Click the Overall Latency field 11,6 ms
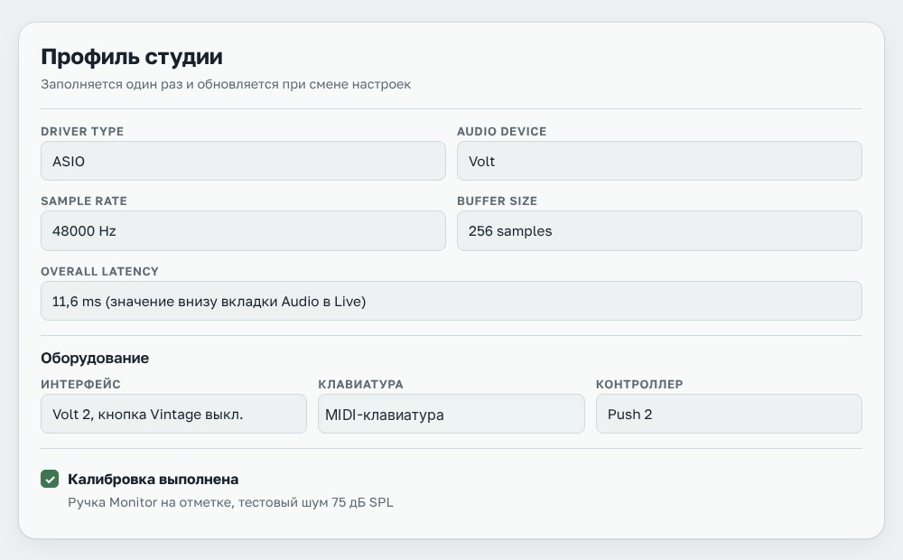The height and width of the screenshot is (560, 903). 451,301
